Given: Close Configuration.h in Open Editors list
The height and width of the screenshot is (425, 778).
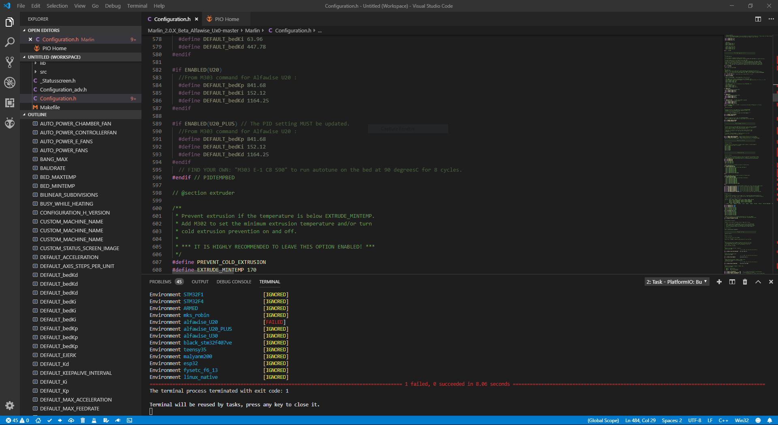Looking at the screenshot, I should 30,39.
